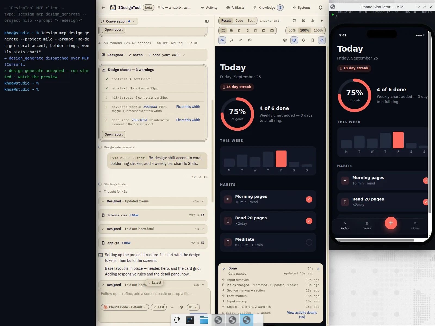Screen dimensions: 435x326
Task: Expand Designed — Updated tokens step
Action: [x=153, y=201]
